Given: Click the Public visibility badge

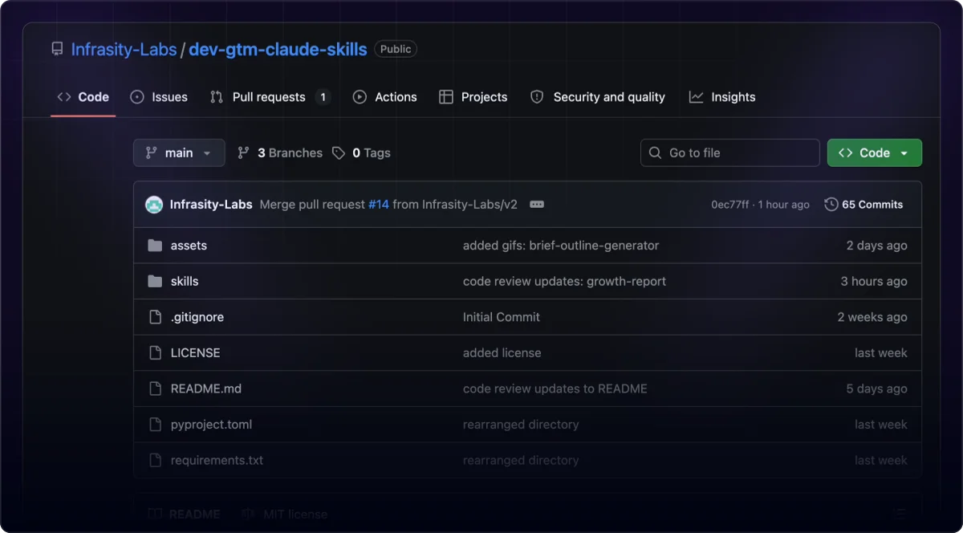Looking at the screenshot, I should click(396, 49).
